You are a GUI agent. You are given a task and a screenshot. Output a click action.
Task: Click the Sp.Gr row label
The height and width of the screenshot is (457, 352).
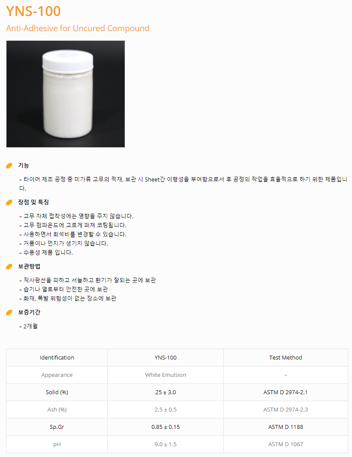click(x=57, y=427)
